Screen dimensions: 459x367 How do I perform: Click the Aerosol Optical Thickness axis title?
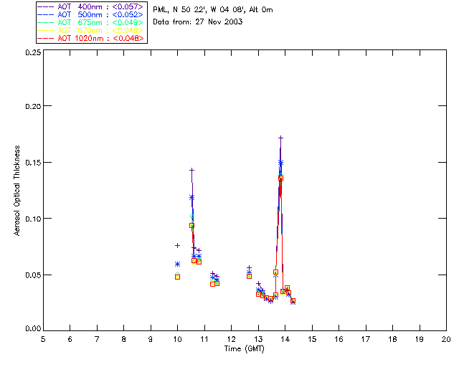click(x=17, y=191)
